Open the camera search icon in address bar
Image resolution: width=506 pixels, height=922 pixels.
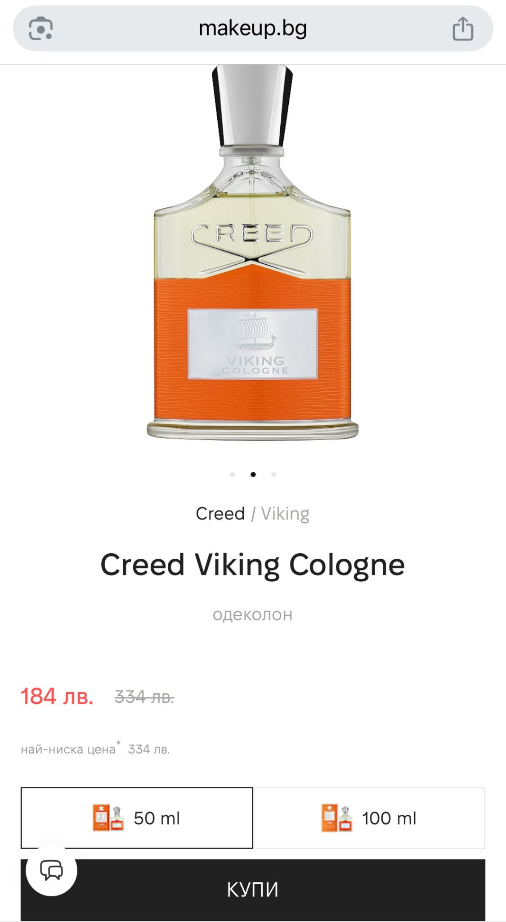41,29
